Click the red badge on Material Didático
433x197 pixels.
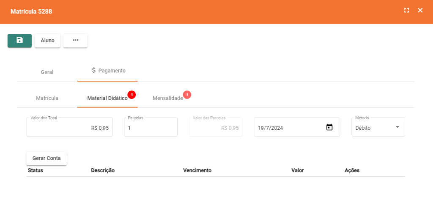(x=132, y=95)
